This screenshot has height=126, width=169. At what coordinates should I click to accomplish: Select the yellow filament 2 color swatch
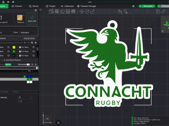(x=14, y=47)
